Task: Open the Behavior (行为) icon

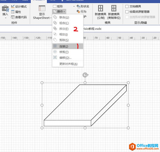Action: click(78, 11)
